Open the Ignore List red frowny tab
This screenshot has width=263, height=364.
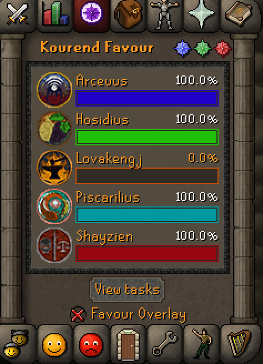tap(91, 345)
